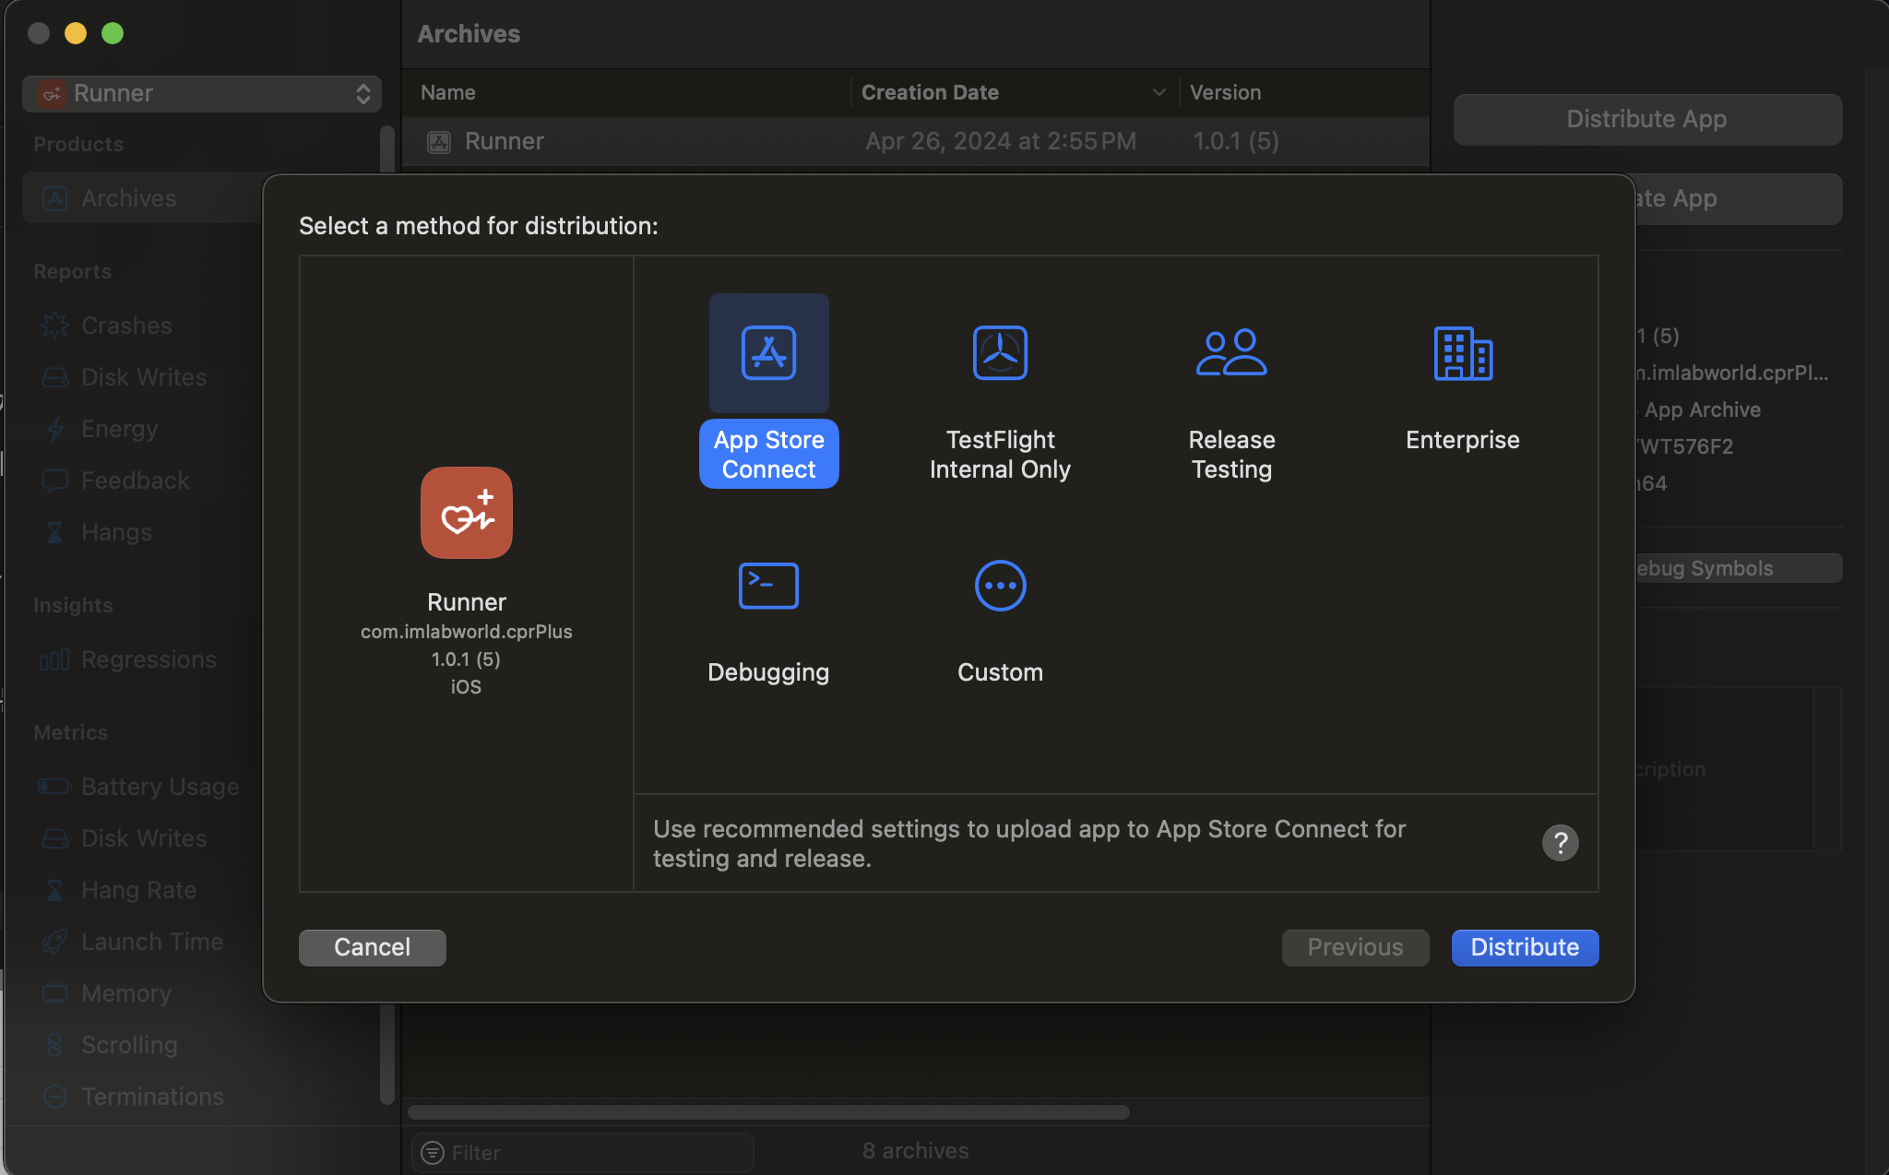The height and width of the screenshot is (1175, 1889).
Task: Click the Runner app icon in dialog
Action: pyautogui.click(x=467, y=513)
